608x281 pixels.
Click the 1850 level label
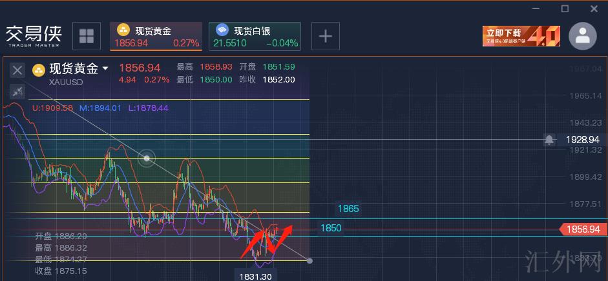click(x=331, y=228)
